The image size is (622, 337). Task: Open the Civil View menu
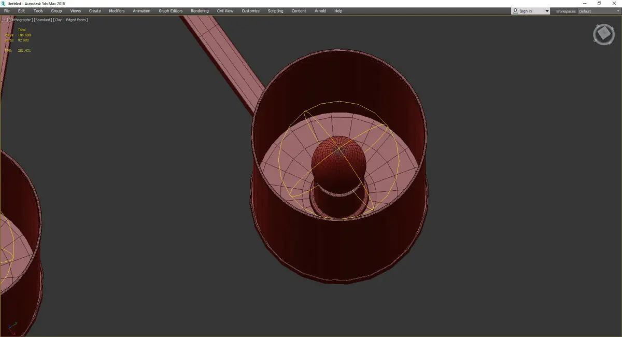point(225,11)
